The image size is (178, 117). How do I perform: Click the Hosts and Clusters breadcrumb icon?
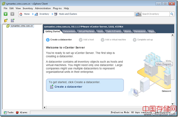(x=56, y=14)
